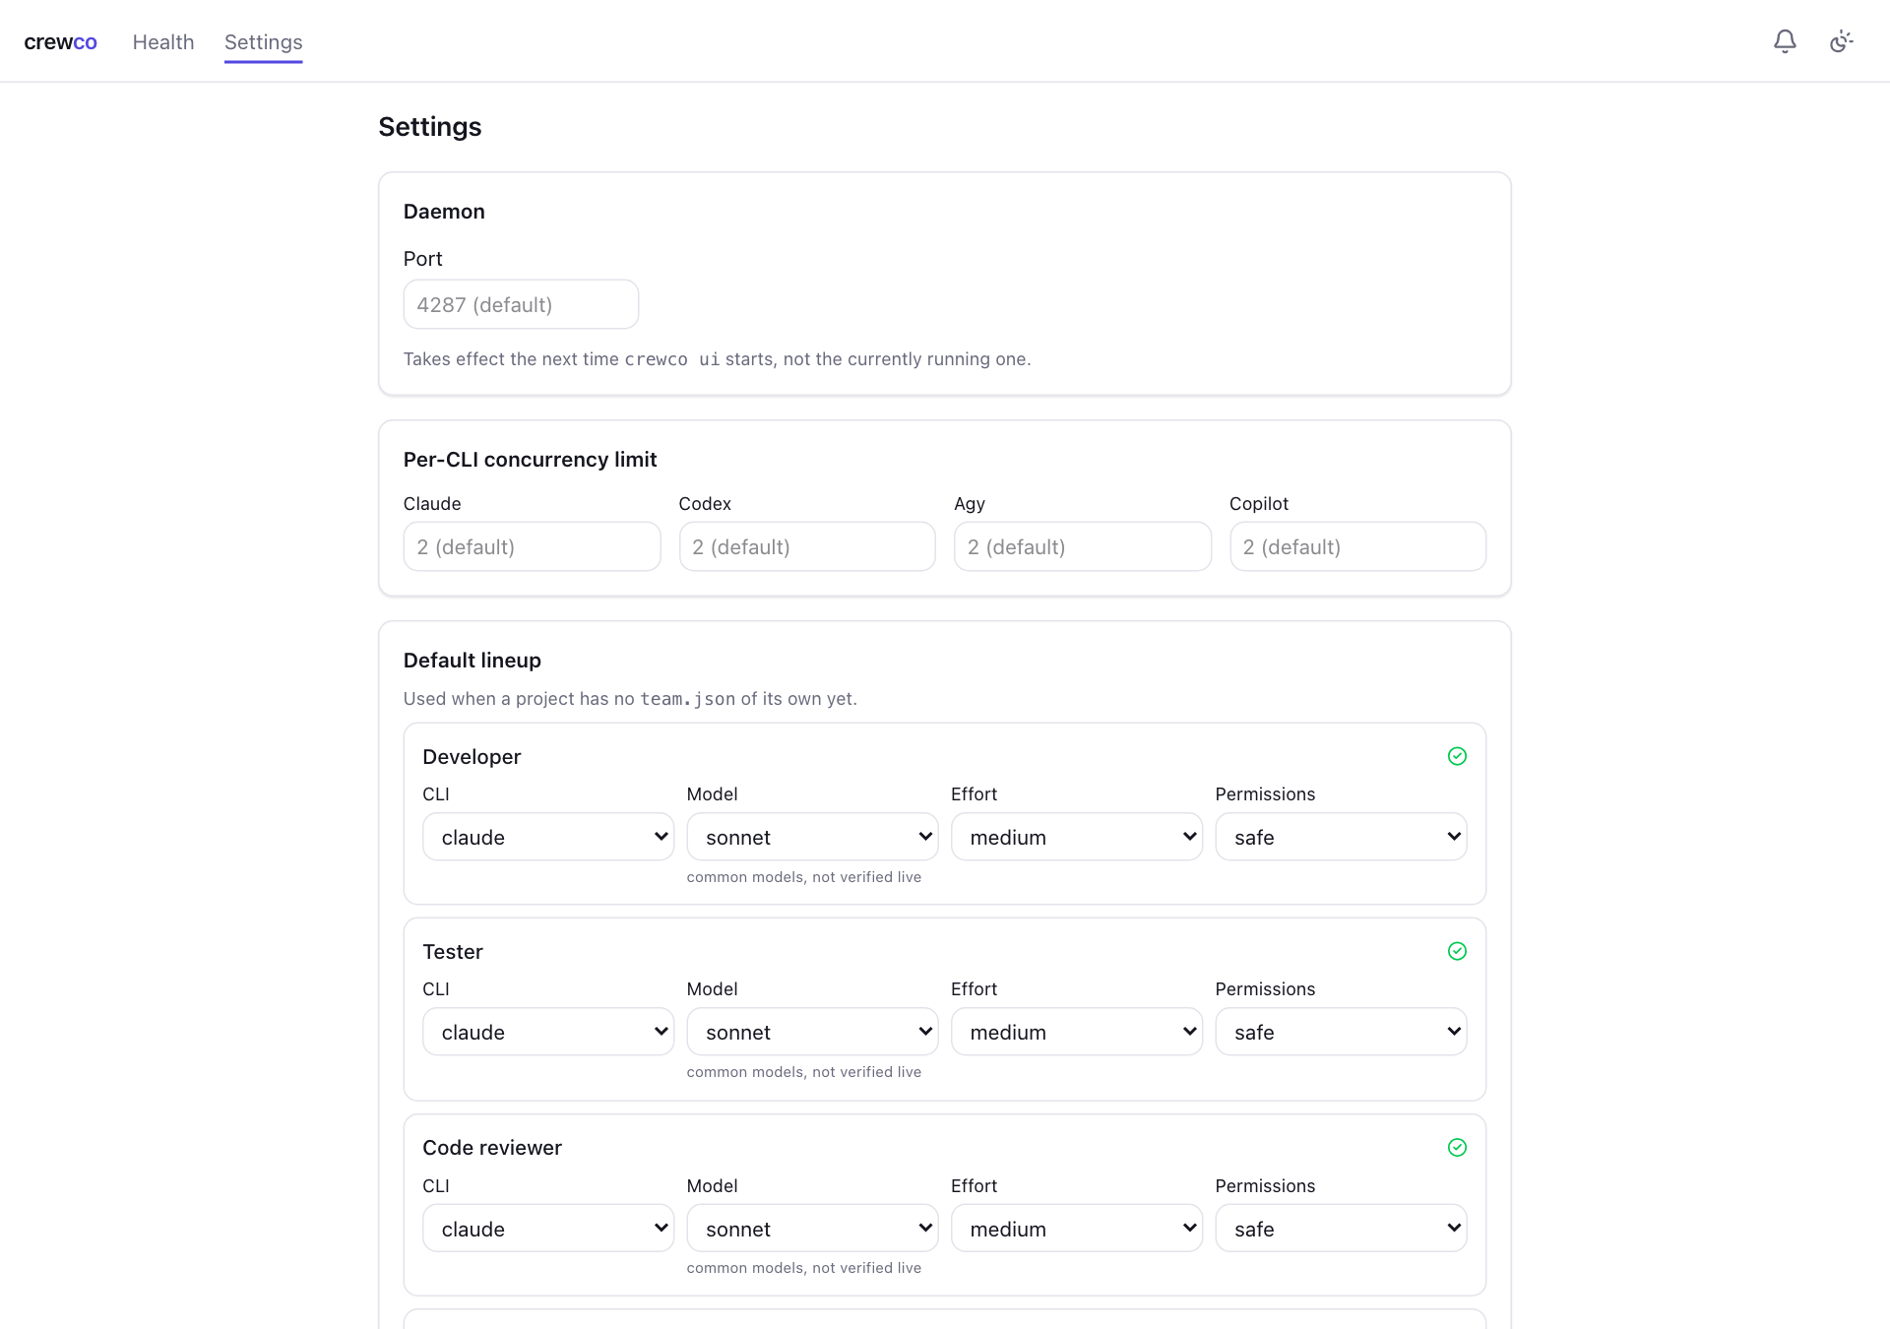Click the 'Code reviewer' role title
This screenshot has width=1890, height=1329.
[492, 1148]
